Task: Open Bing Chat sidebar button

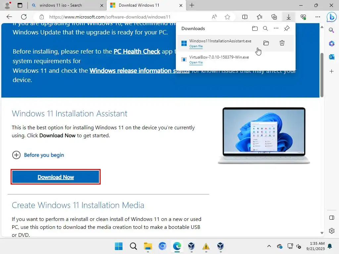Action: tap(331, 17)
